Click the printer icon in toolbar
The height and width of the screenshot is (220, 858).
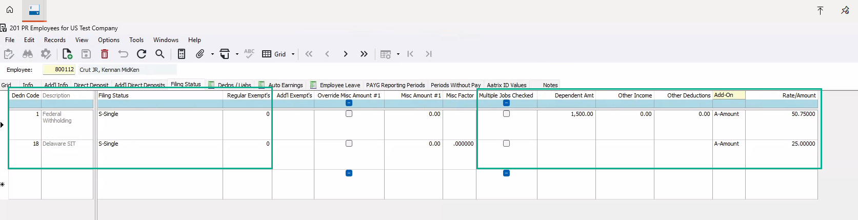pos(225,54)
